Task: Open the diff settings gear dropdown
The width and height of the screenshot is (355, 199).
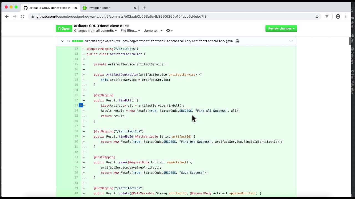Action: coord(169,31)
